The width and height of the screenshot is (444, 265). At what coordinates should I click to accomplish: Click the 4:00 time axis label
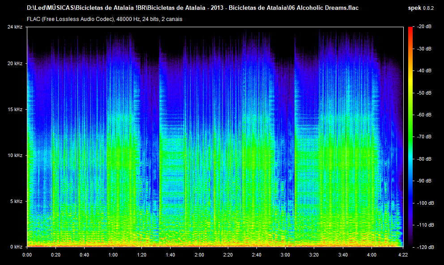(x=371, y=255)
